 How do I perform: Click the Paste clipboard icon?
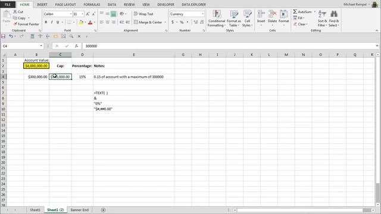(7, 15)
